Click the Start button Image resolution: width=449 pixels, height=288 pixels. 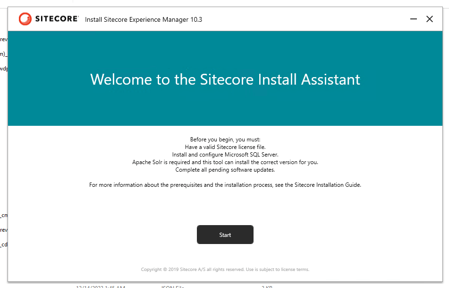225,235
